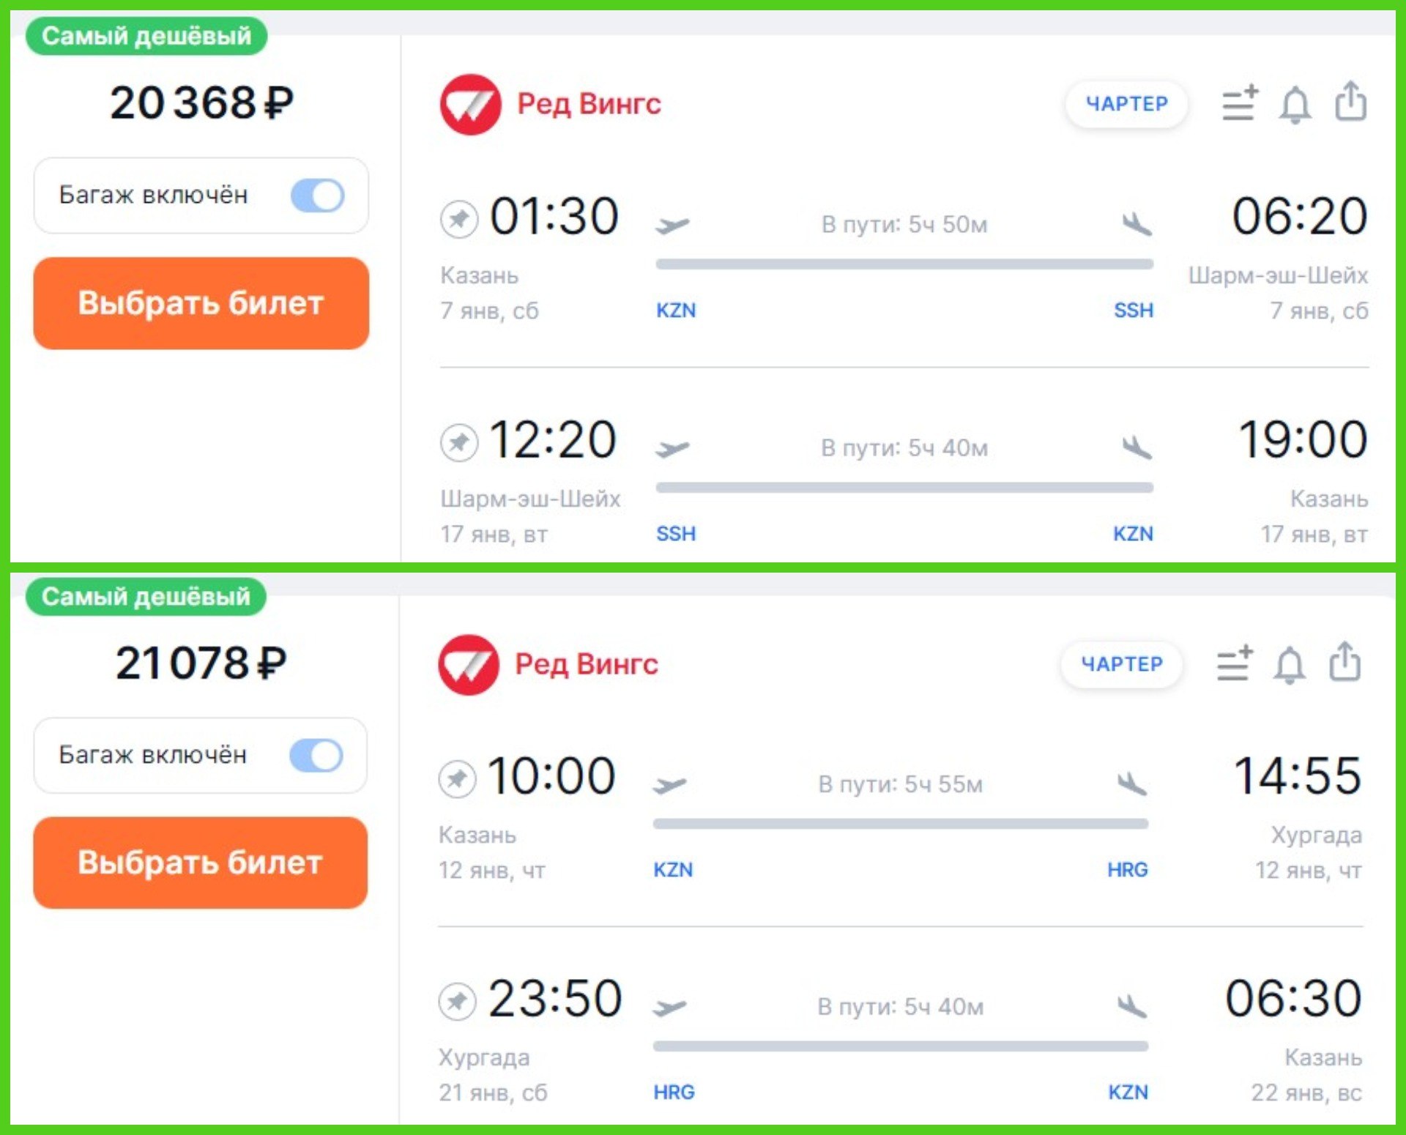1406x1135 pixels.
Task: Share the 21 078₽ Hurghada ticket
Action: point(1345,662)
